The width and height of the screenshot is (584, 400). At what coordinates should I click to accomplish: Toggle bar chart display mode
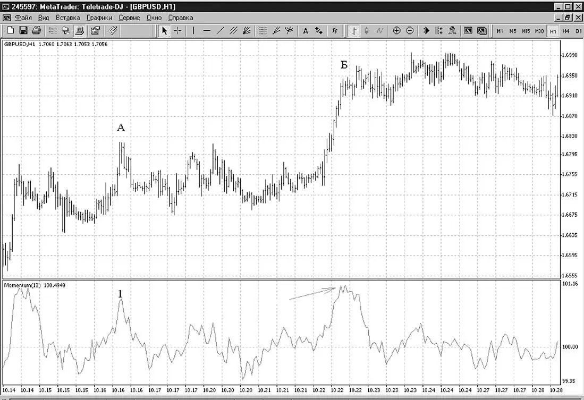click(x=354, y=30)
